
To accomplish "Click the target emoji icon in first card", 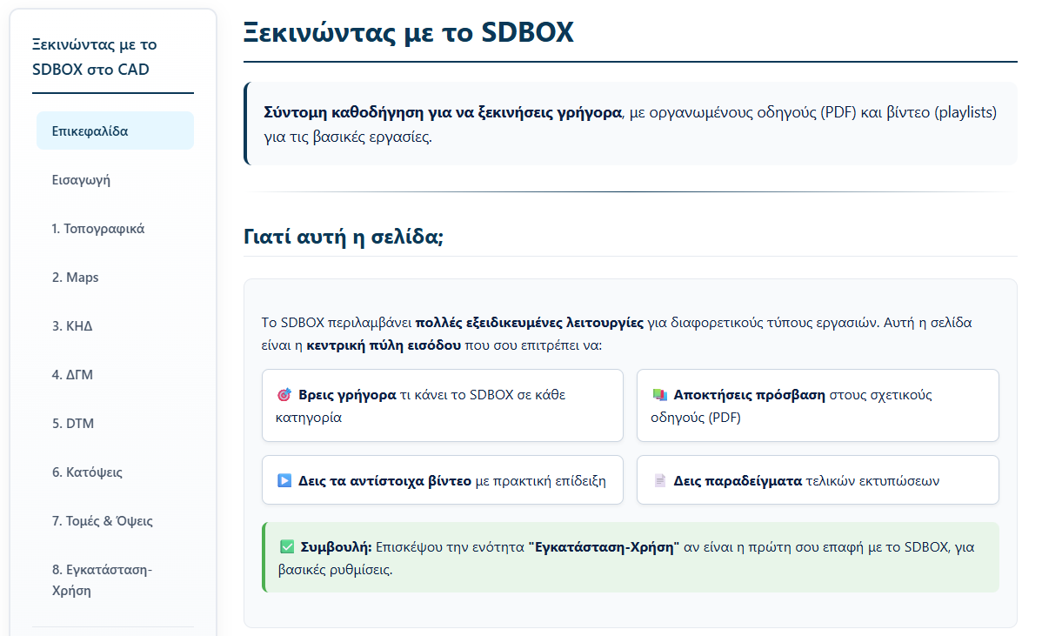I will (x=284, y=395).
